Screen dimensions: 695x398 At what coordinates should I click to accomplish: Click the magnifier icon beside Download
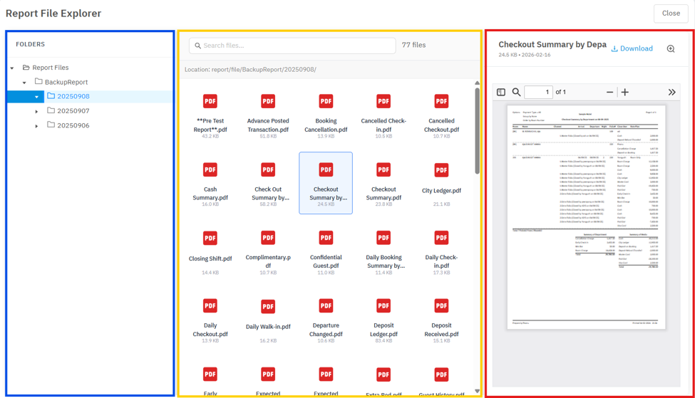click(671, 48)
